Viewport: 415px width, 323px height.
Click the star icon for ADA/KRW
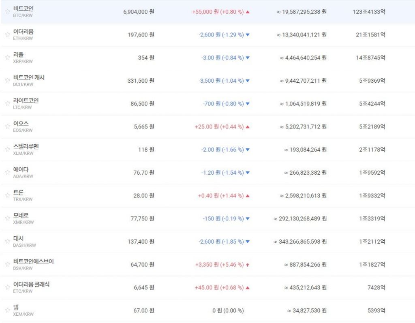(7, 173)
